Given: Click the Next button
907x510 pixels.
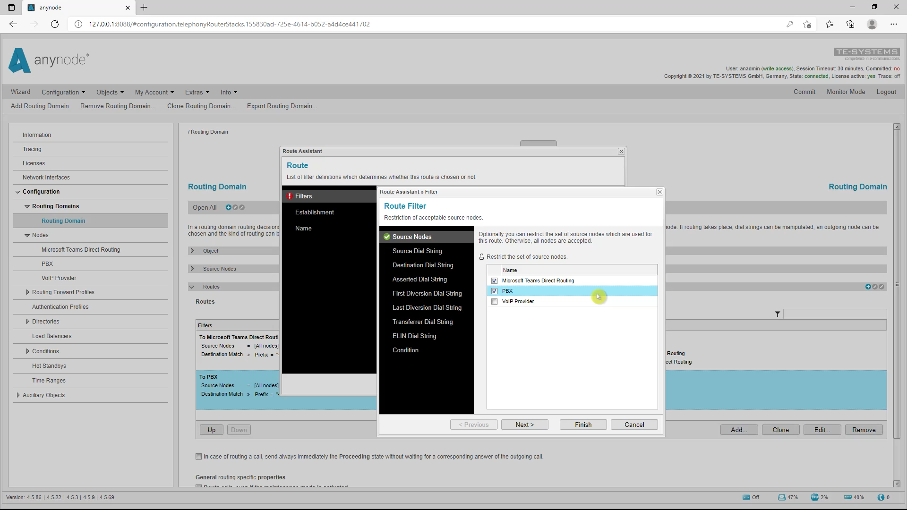Looking at the screenshot, I should click(x=524, y=425).
